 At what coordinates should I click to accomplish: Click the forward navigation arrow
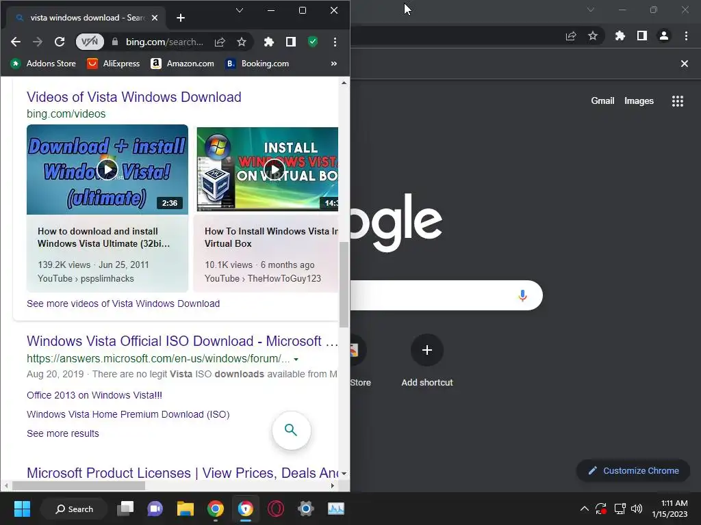(x=38, y=42)
